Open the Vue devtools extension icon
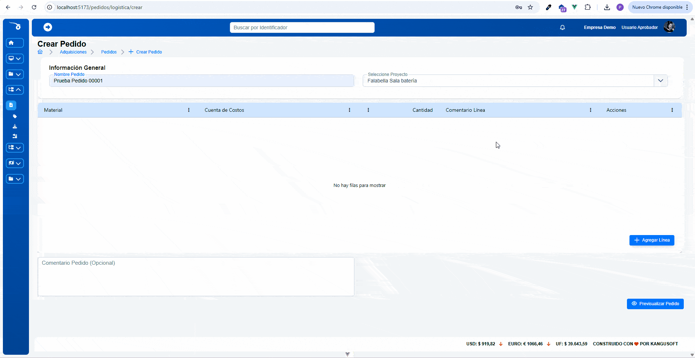 (574, 7)
